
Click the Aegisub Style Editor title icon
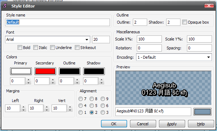coord(5,6)
